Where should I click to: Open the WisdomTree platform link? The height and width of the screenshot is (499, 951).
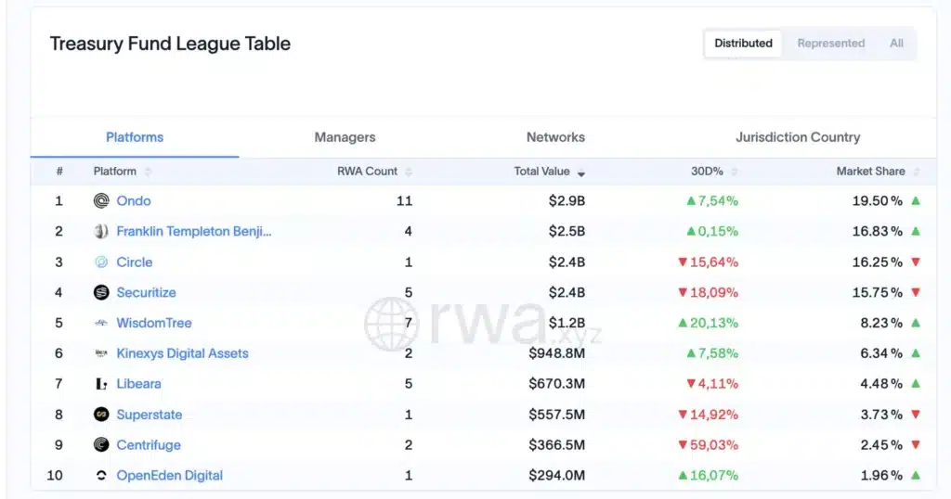coord(154,324)
